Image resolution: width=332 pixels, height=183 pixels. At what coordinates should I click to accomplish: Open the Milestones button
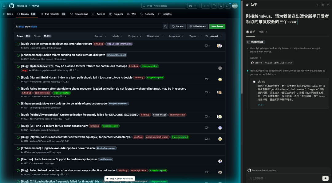click(198, 26)
